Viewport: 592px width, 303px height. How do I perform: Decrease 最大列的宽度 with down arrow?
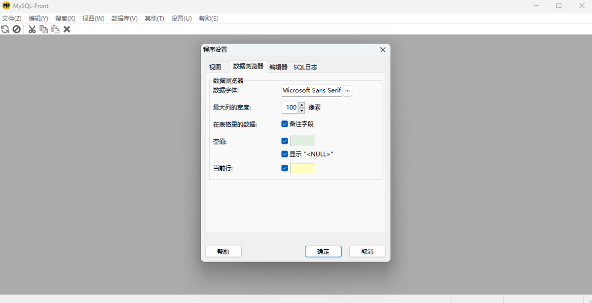(302, 111)
